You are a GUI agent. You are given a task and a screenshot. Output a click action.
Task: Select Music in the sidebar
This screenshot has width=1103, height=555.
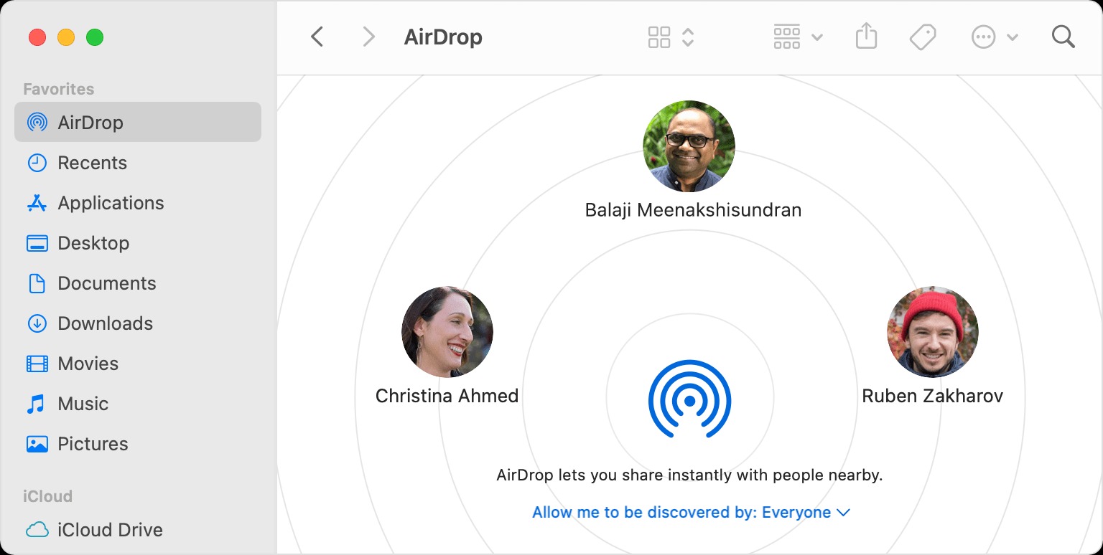click(x=138, y=404)
